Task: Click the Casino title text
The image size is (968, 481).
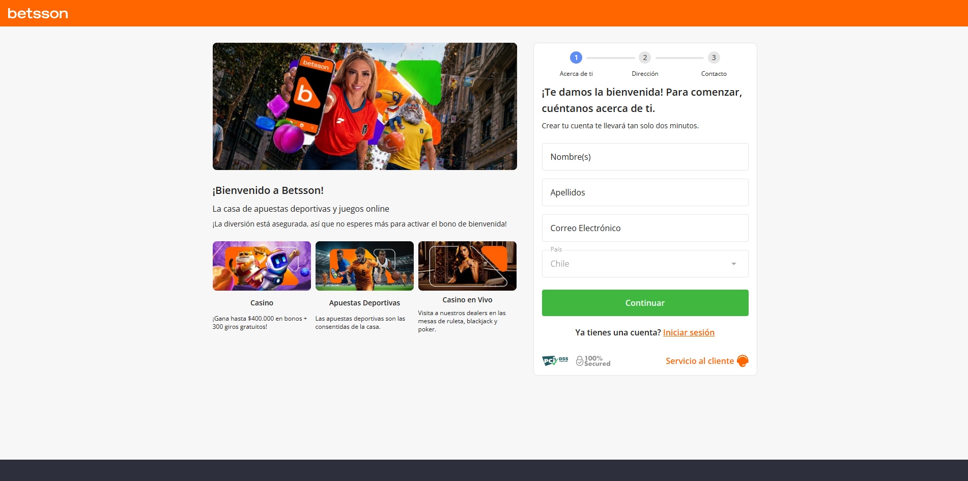Action: click(262, 303)
